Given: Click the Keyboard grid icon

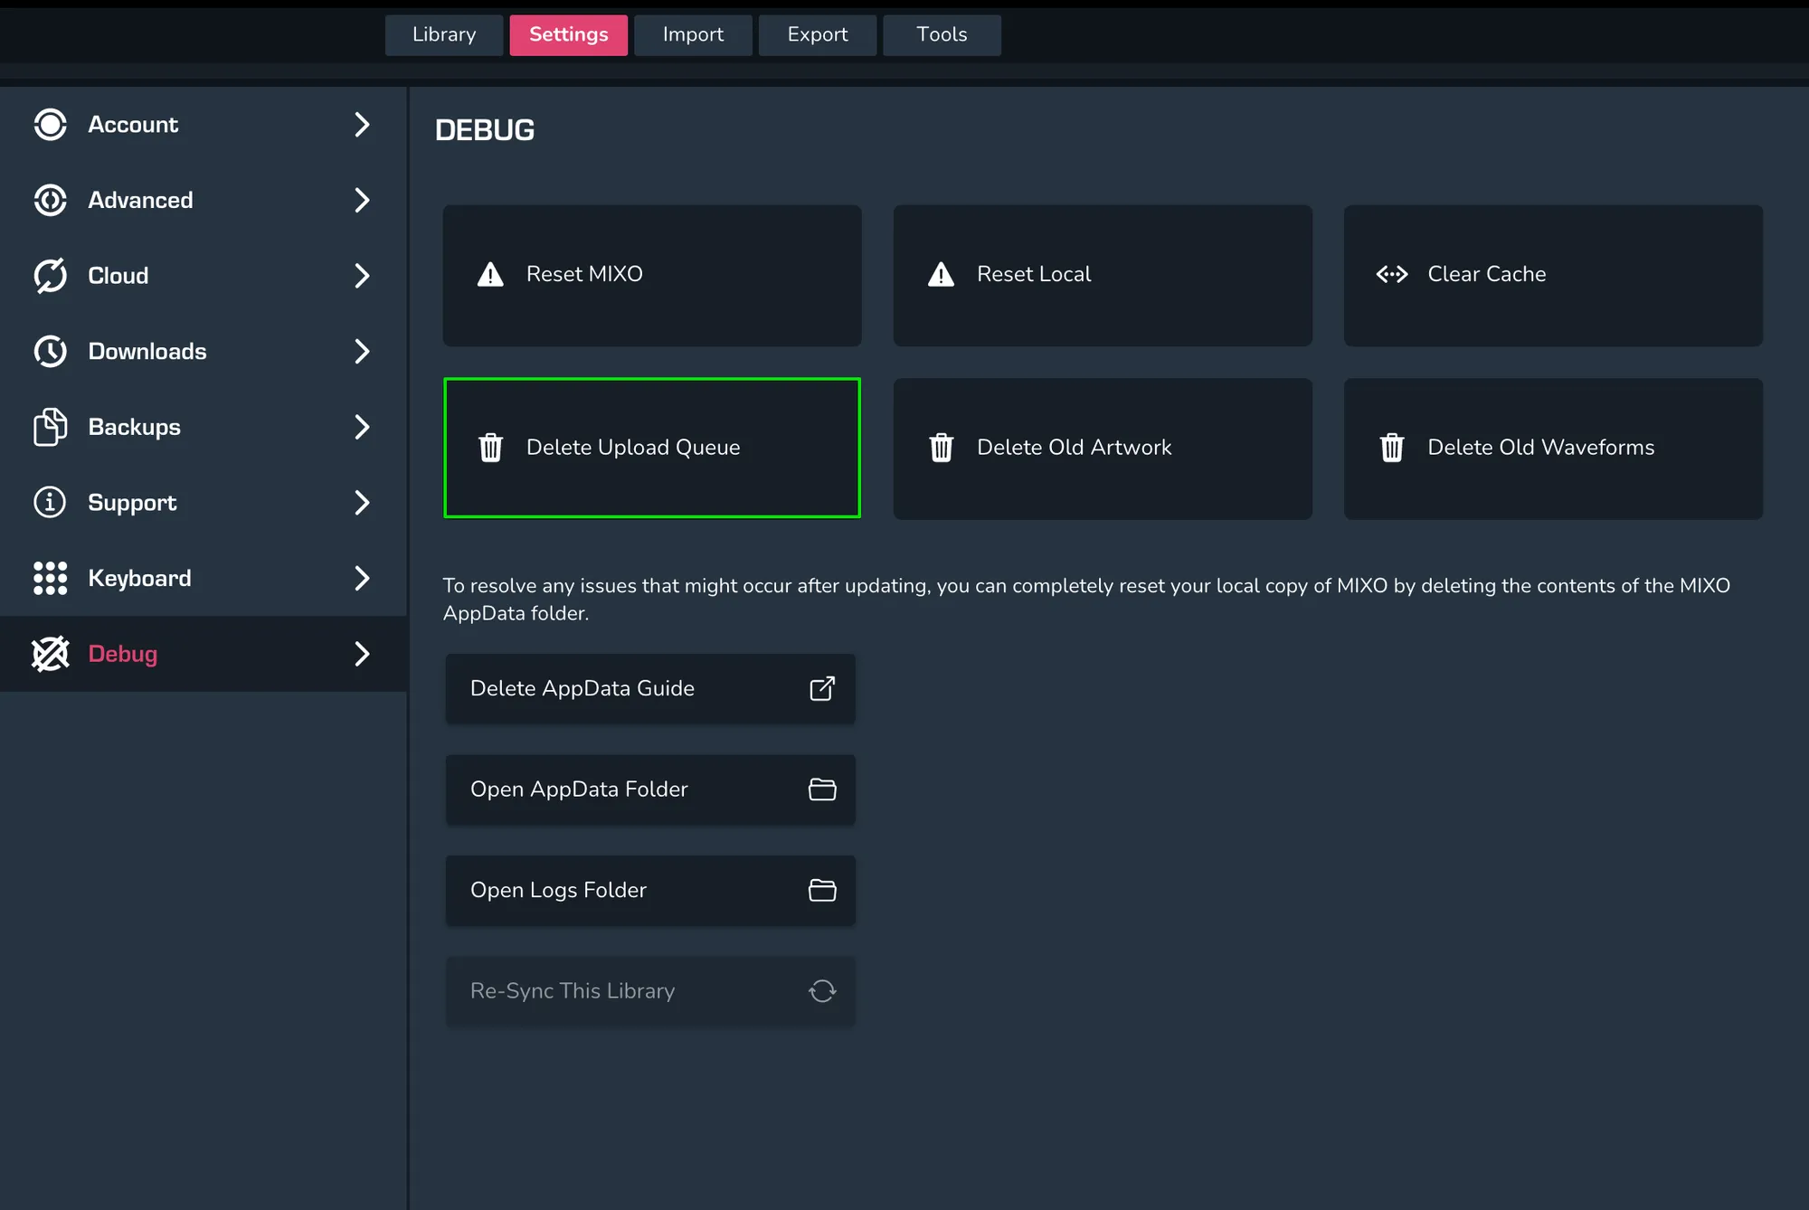Looking at the screenshot, I should click(x=50, y=578).
